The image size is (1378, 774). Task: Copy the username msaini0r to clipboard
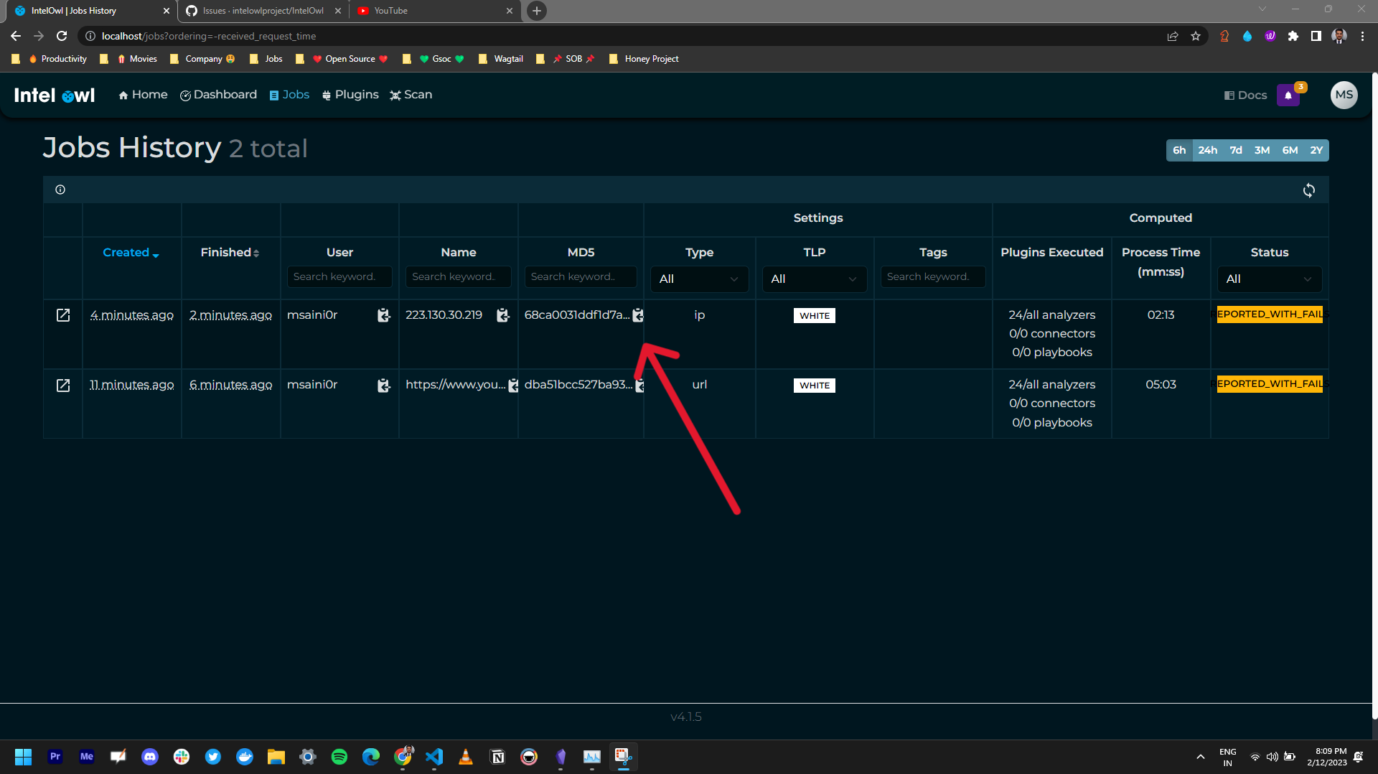(384, 315)
